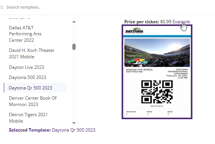Open the Example link beside the price
This screenshot has height=144, width=215.
pos(181,22)
